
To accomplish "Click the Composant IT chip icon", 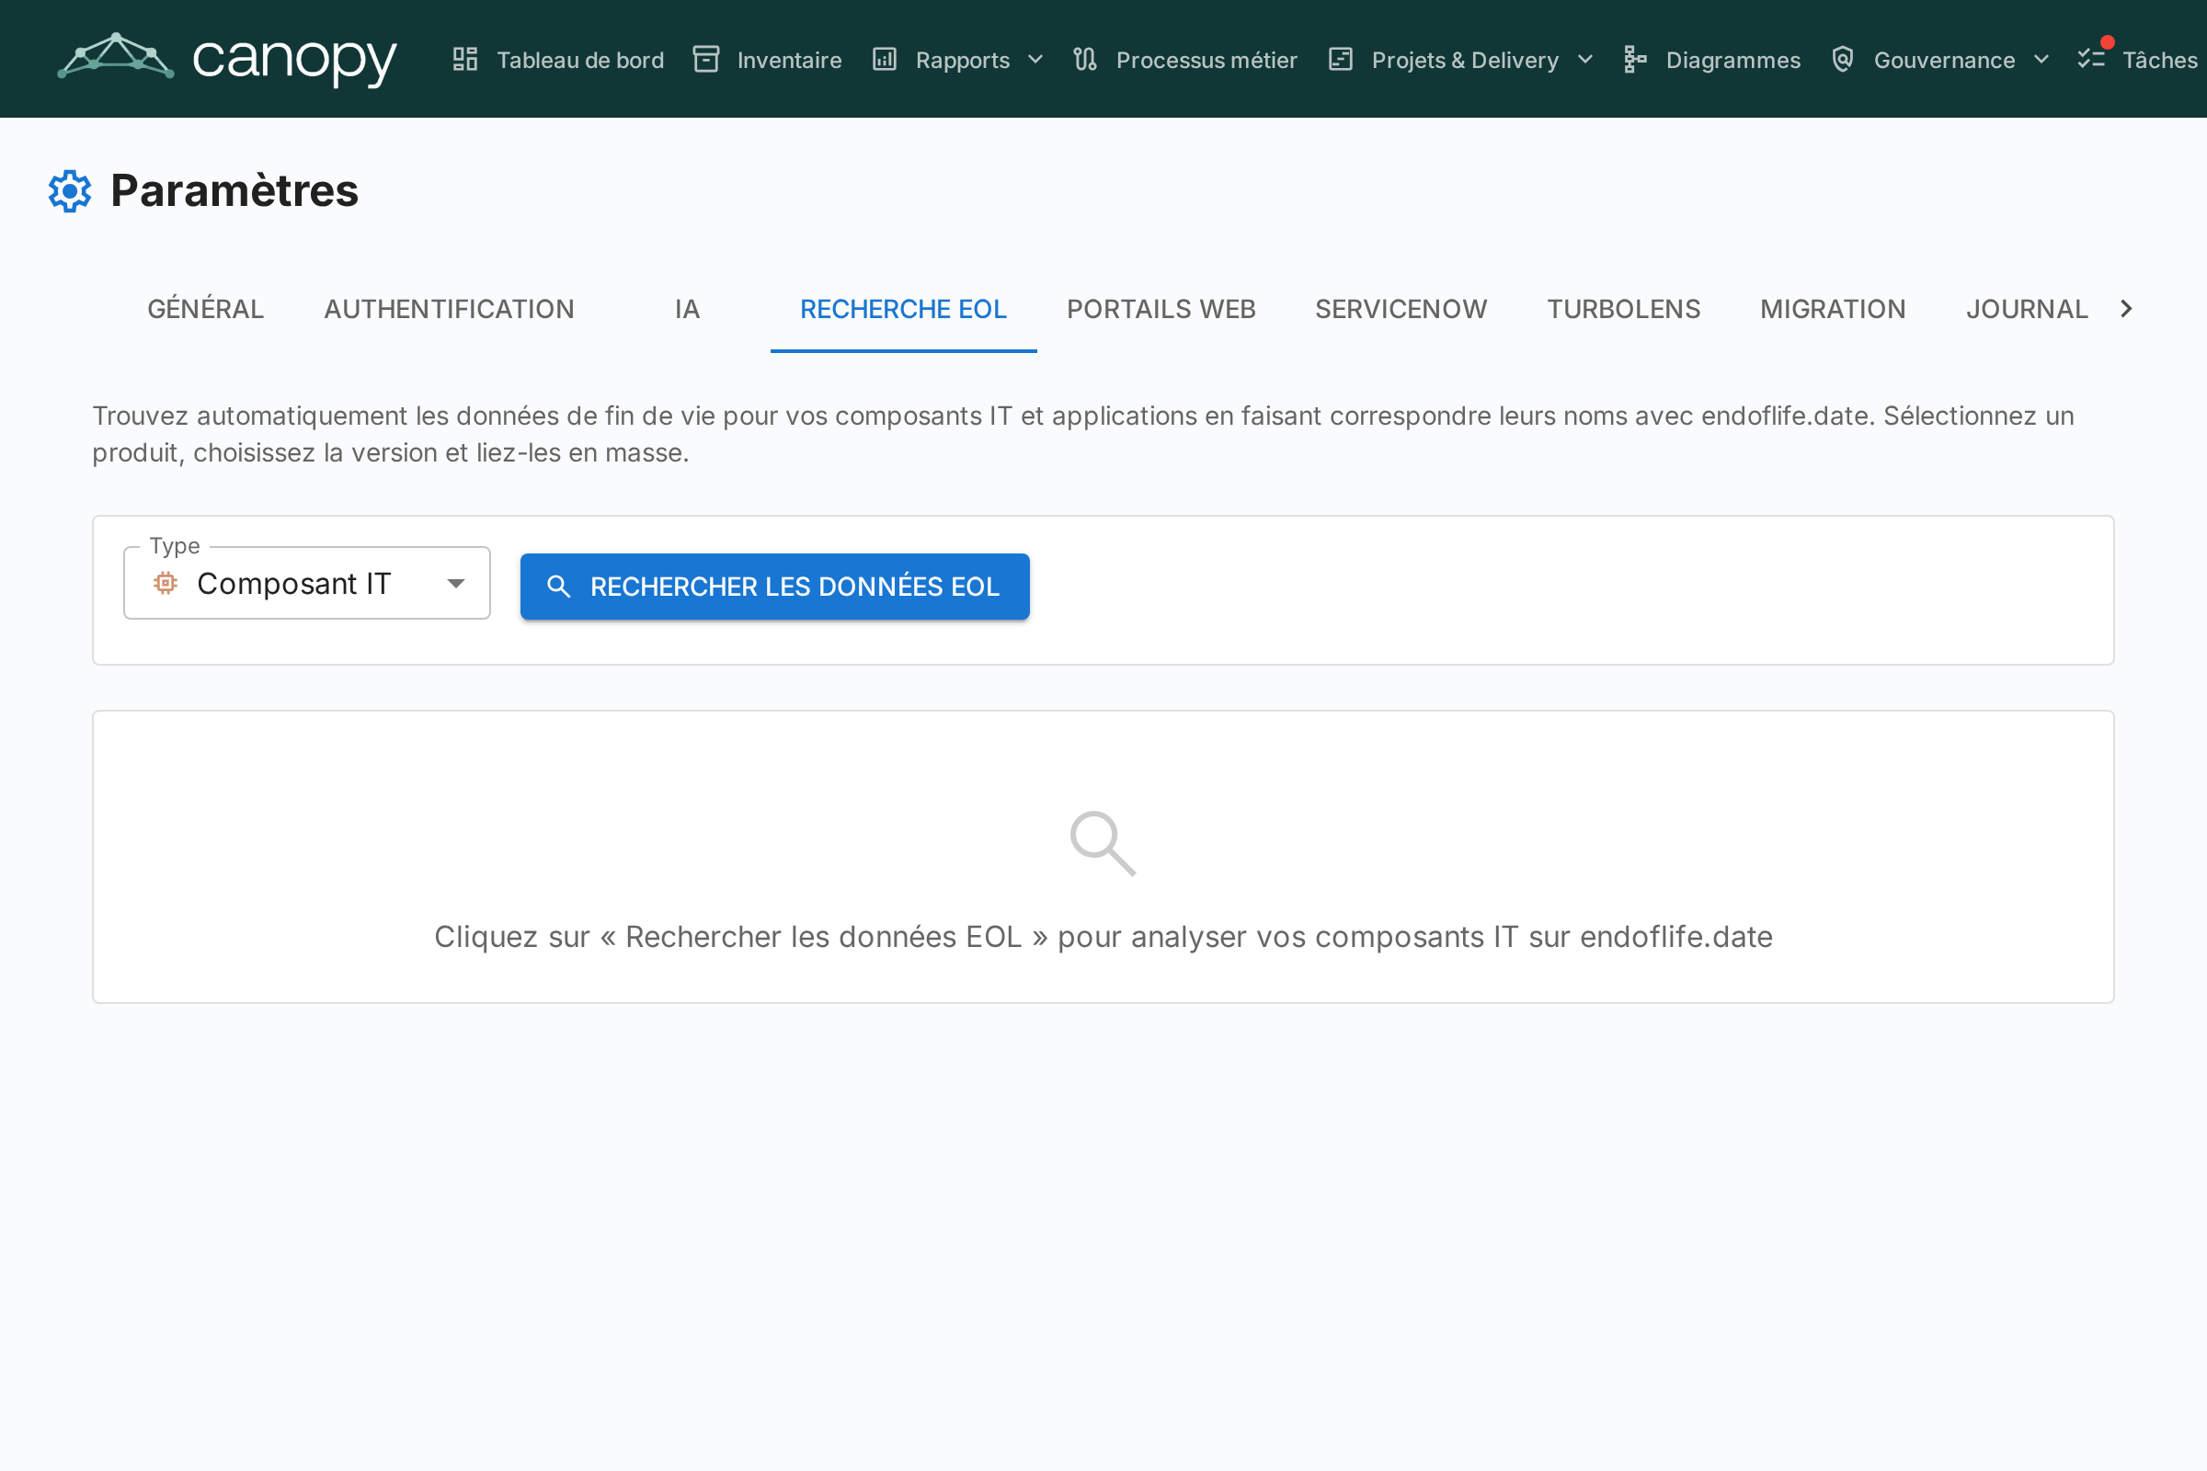I will coord(166,584).
